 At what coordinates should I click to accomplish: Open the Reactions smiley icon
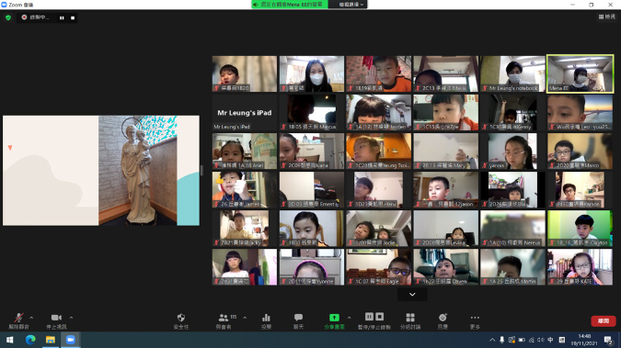tap(443, 318)
